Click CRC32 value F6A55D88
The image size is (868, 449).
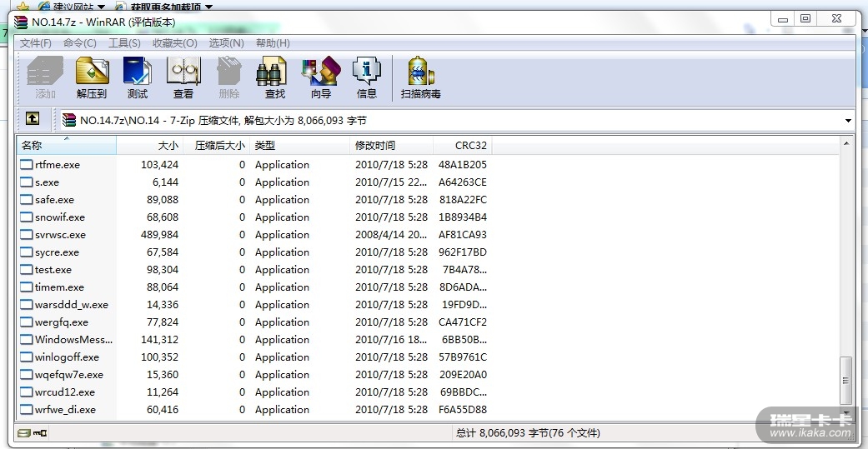pyautogui.click(x=462, y=409)
